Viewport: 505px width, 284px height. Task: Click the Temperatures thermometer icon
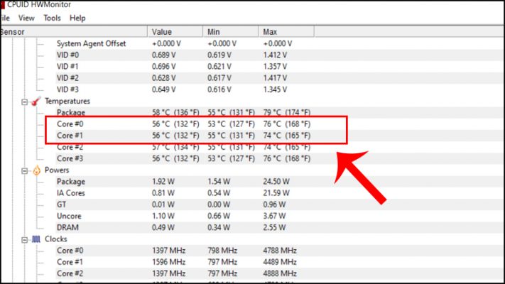pos(36,102)
